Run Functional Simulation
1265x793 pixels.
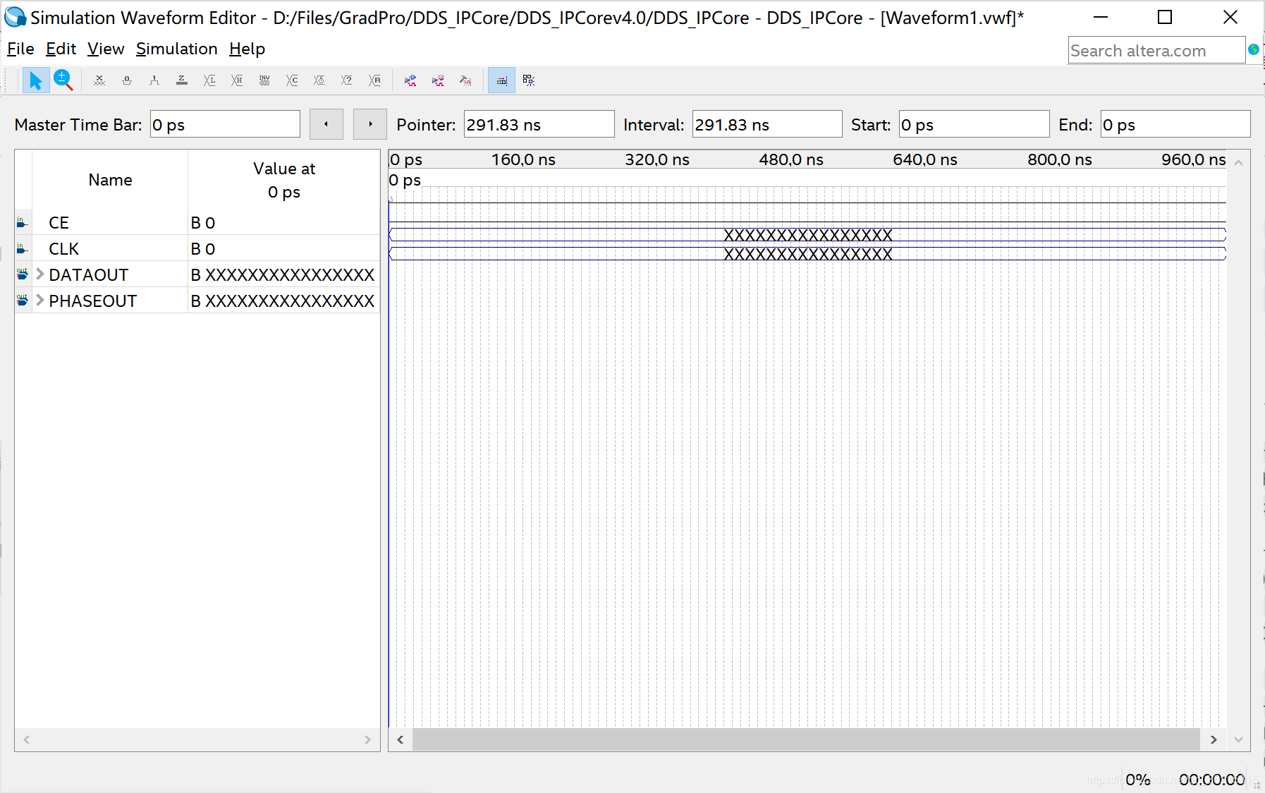(410, 80)
